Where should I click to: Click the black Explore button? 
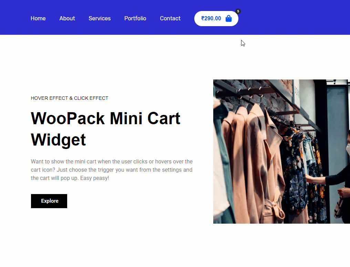pos(49,201)
